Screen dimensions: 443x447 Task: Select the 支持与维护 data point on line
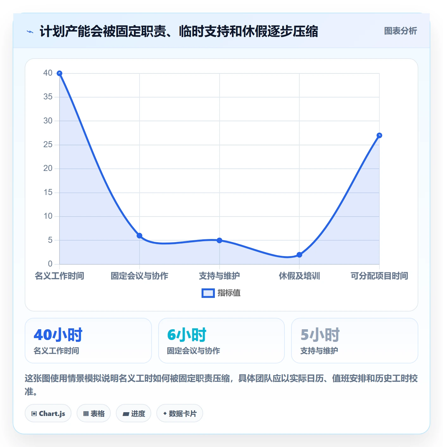[x=219, y=240]
